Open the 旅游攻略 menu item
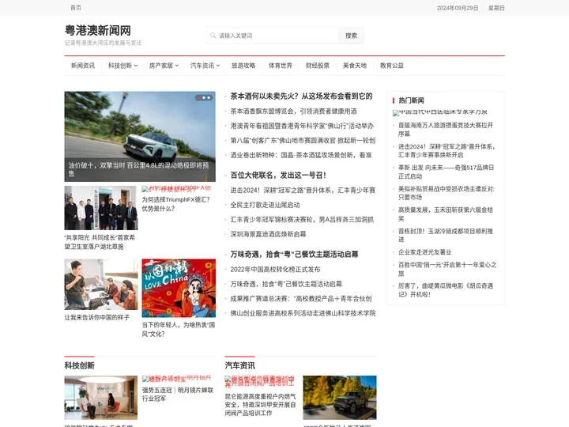The width and height of the screenshot is (569, 427). pos(243,66)
